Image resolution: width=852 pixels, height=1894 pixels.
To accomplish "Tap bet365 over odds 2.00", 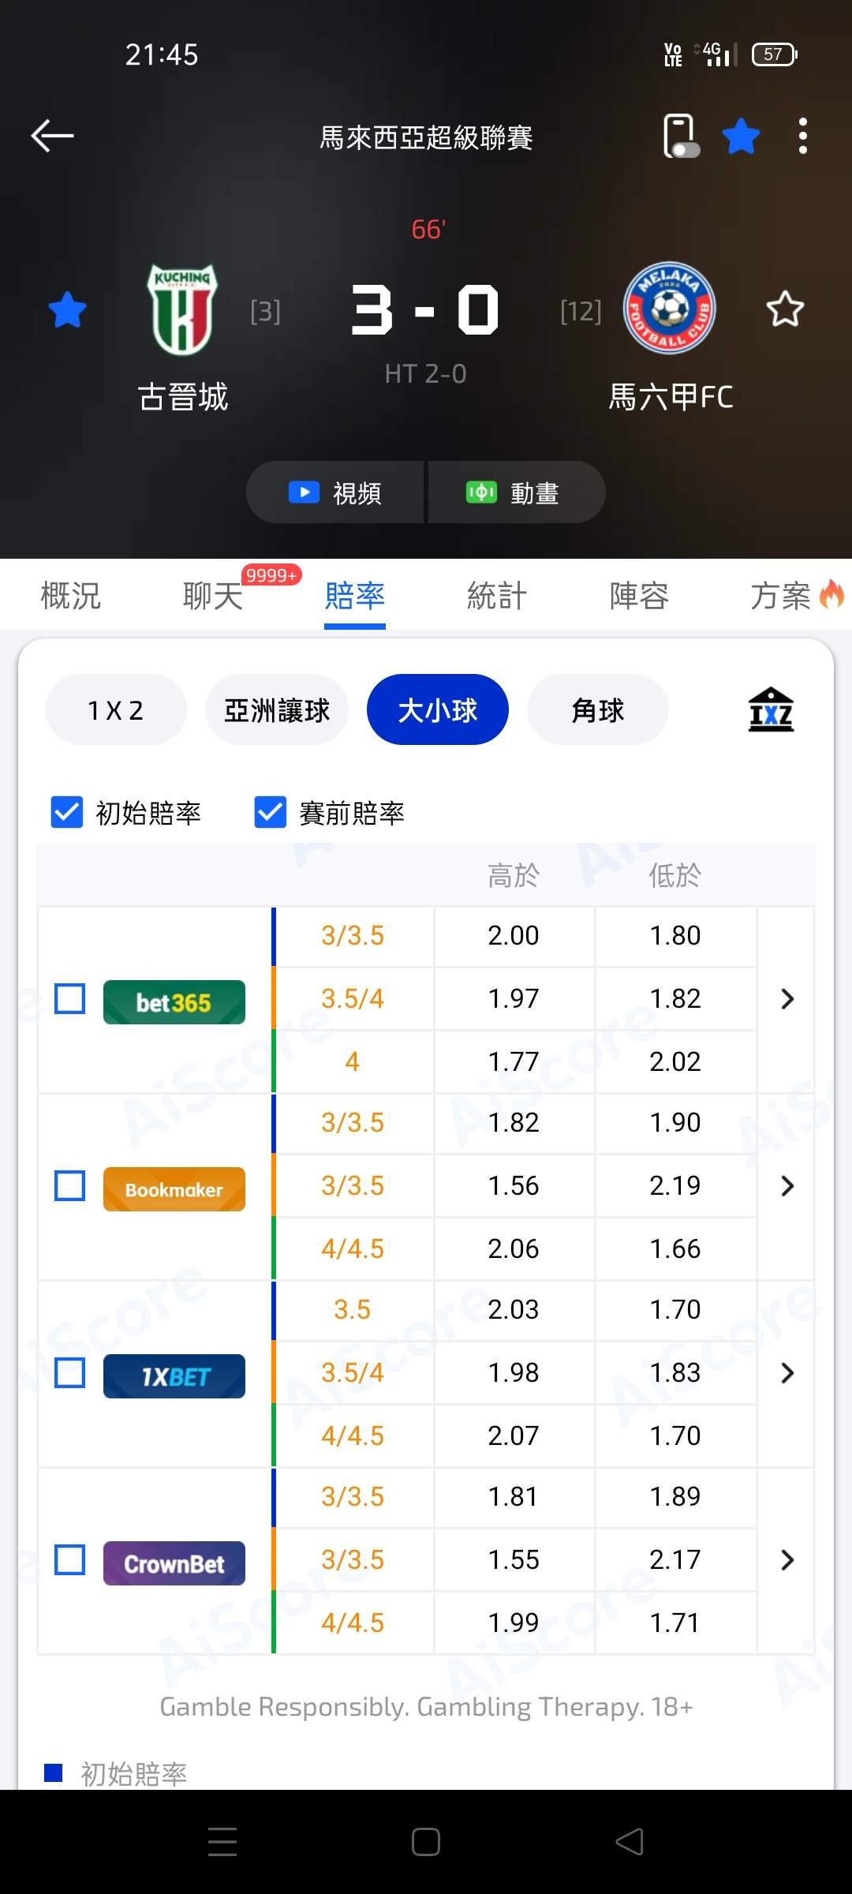I will 514,936.
